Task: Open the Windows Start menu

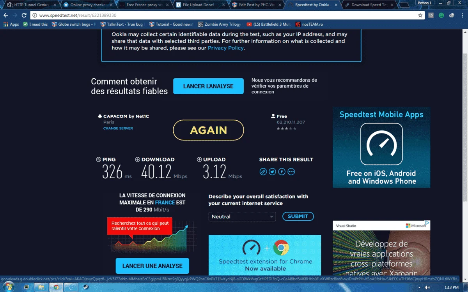Action: tap(8, 287)
